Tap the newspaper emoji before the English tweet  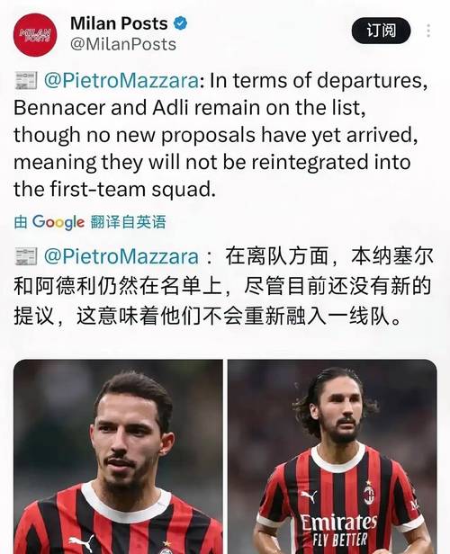pyautogui.click(x=26, y=80)
